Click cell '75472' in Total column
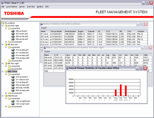This screenshot has width=154, height=118. pos(147,57)
